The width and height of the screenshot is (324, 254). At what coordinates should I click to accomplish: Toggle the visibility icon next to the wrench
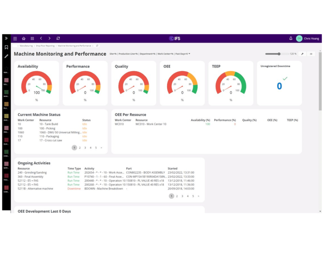311,54
